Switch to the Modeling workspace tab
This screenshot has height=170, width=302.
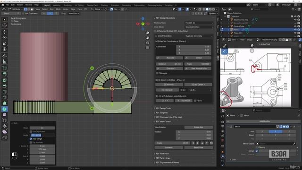57,5
